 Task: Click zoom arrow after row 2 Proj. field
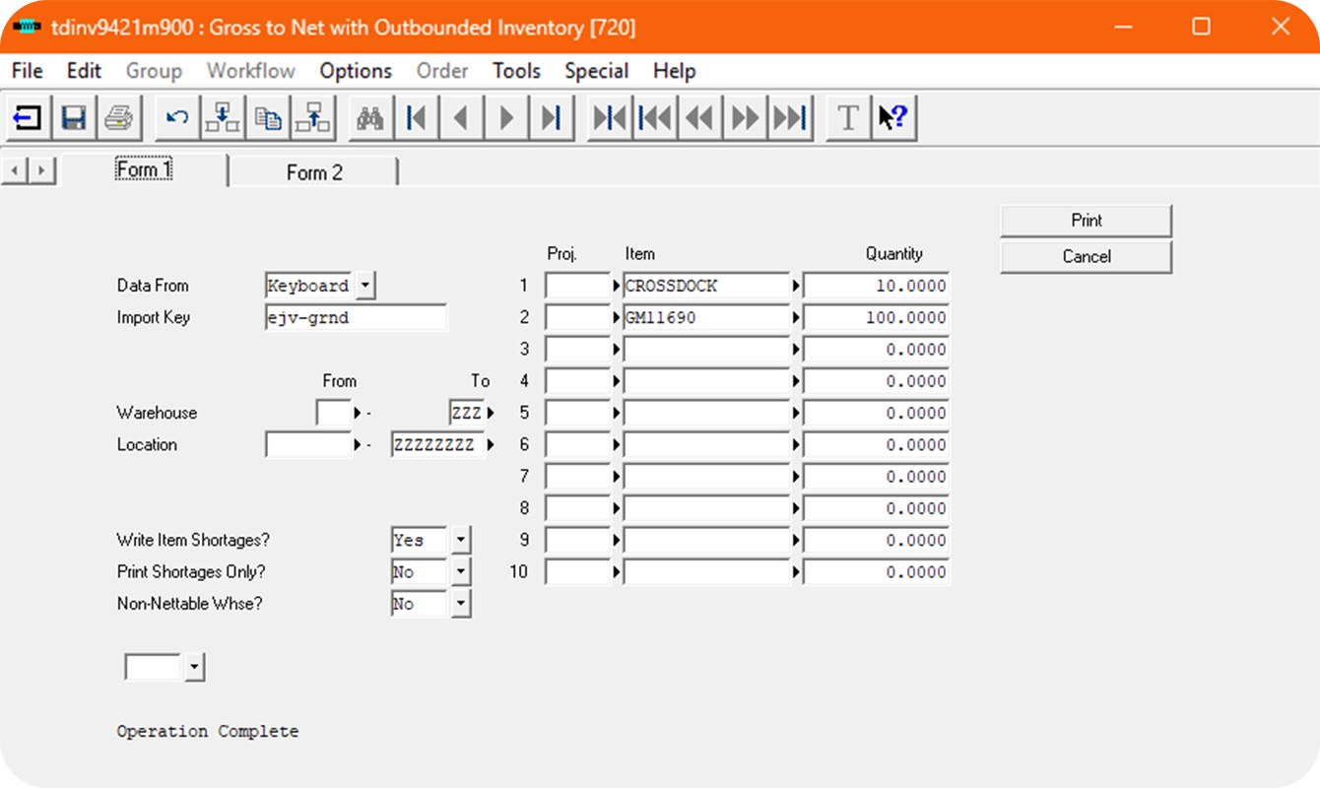617,317
